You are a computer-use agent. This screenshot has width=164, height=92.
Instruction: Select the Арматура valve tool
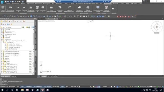tap(18, 9)
